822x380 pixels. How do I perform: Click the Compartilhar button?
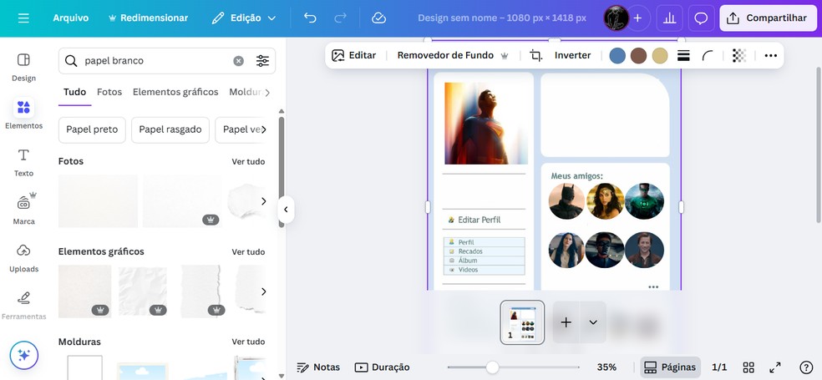coord(768,18)
